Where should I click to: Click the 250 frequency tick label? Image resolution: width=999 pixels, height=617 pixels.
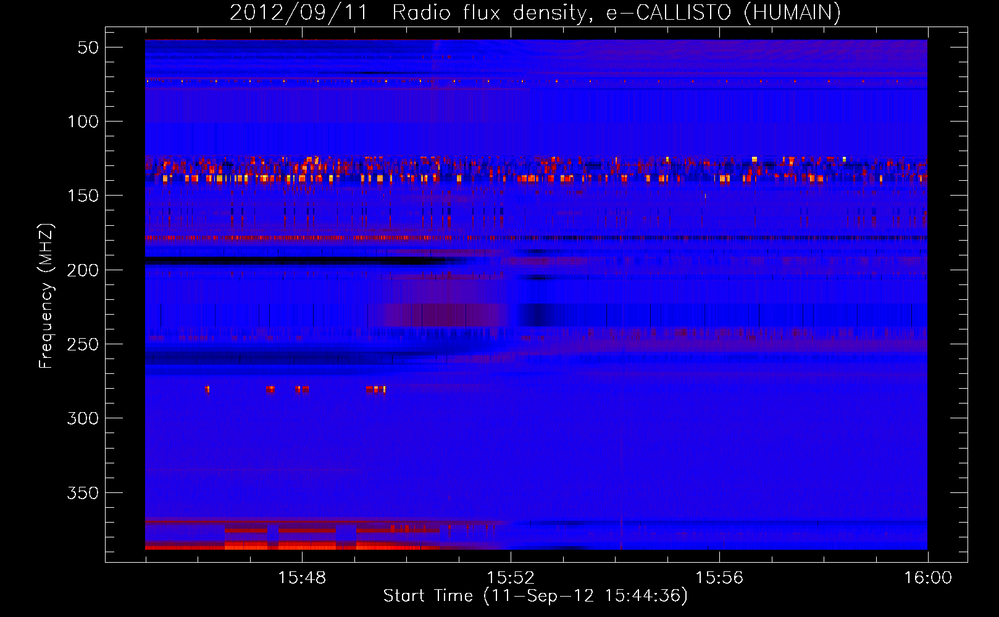(x=83, y=344)
